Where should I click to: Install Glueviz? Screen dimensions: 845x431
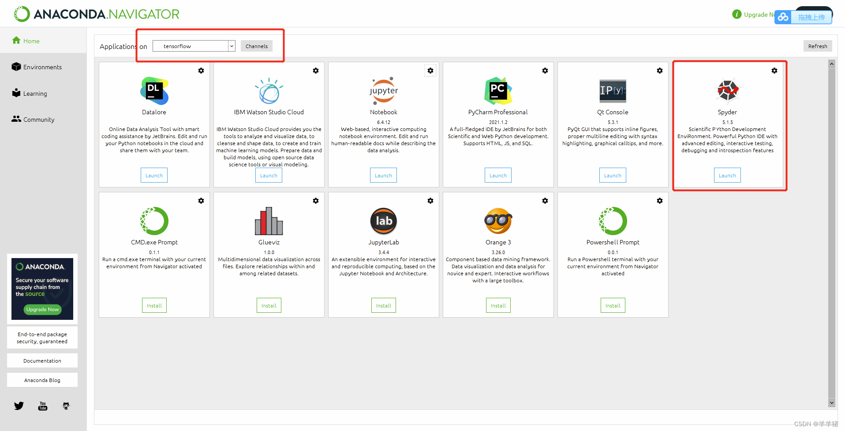pos(269,305)
